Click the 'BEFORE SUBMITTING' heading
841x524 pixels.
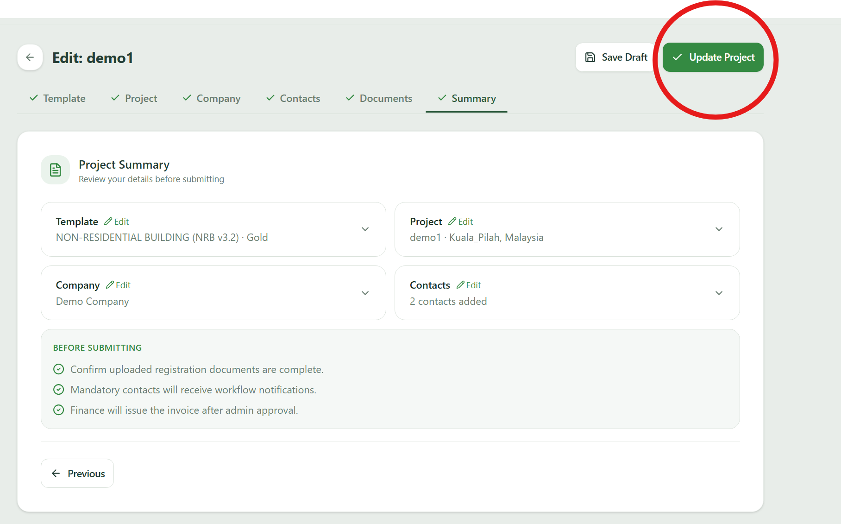pyautogui.click(x=98, y=348)
